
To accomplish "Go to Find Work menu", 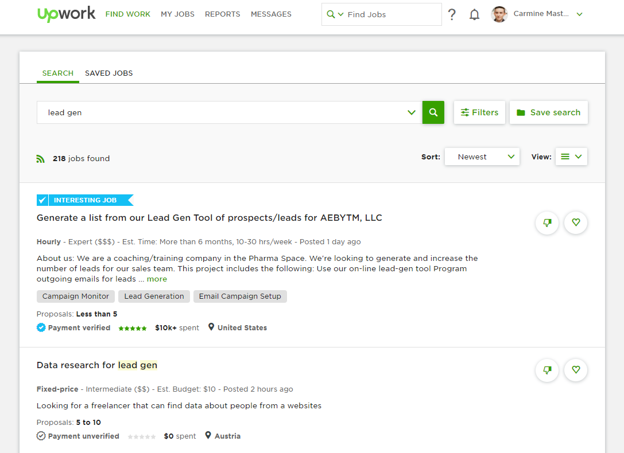I will (128, 14).
